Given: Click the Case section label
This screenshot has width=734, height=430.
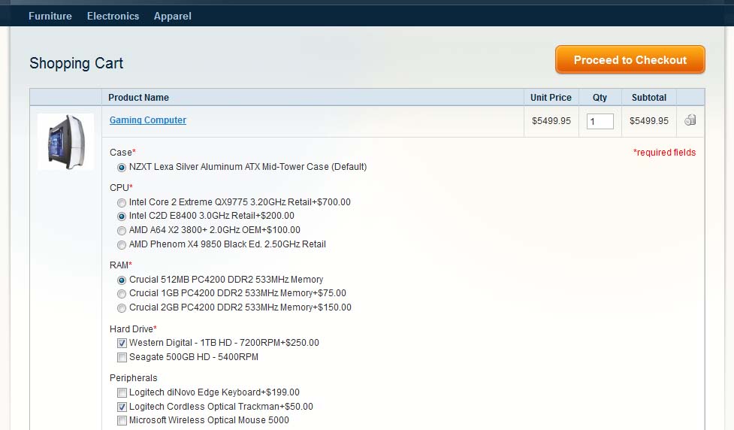Looking at the screenshot, I should click(x=122, y=153).
